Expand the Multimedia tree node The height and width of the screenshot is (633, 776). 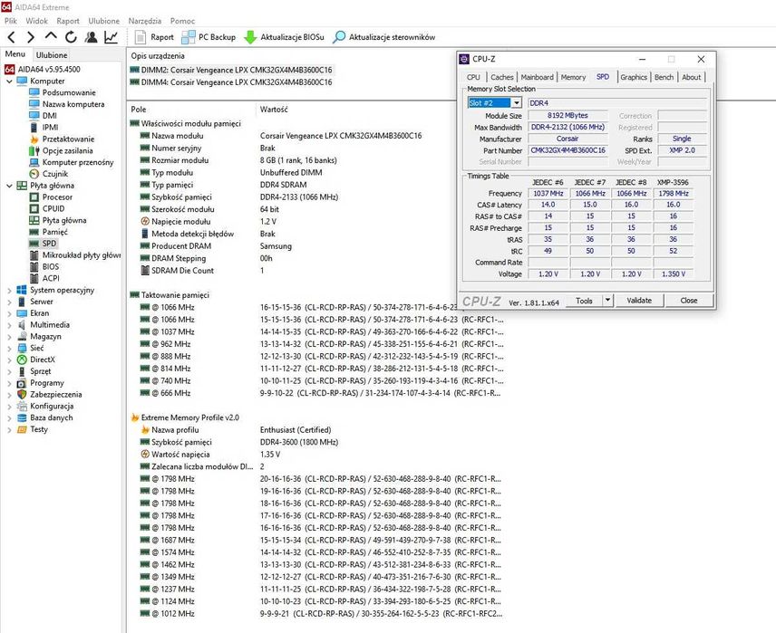9,325
